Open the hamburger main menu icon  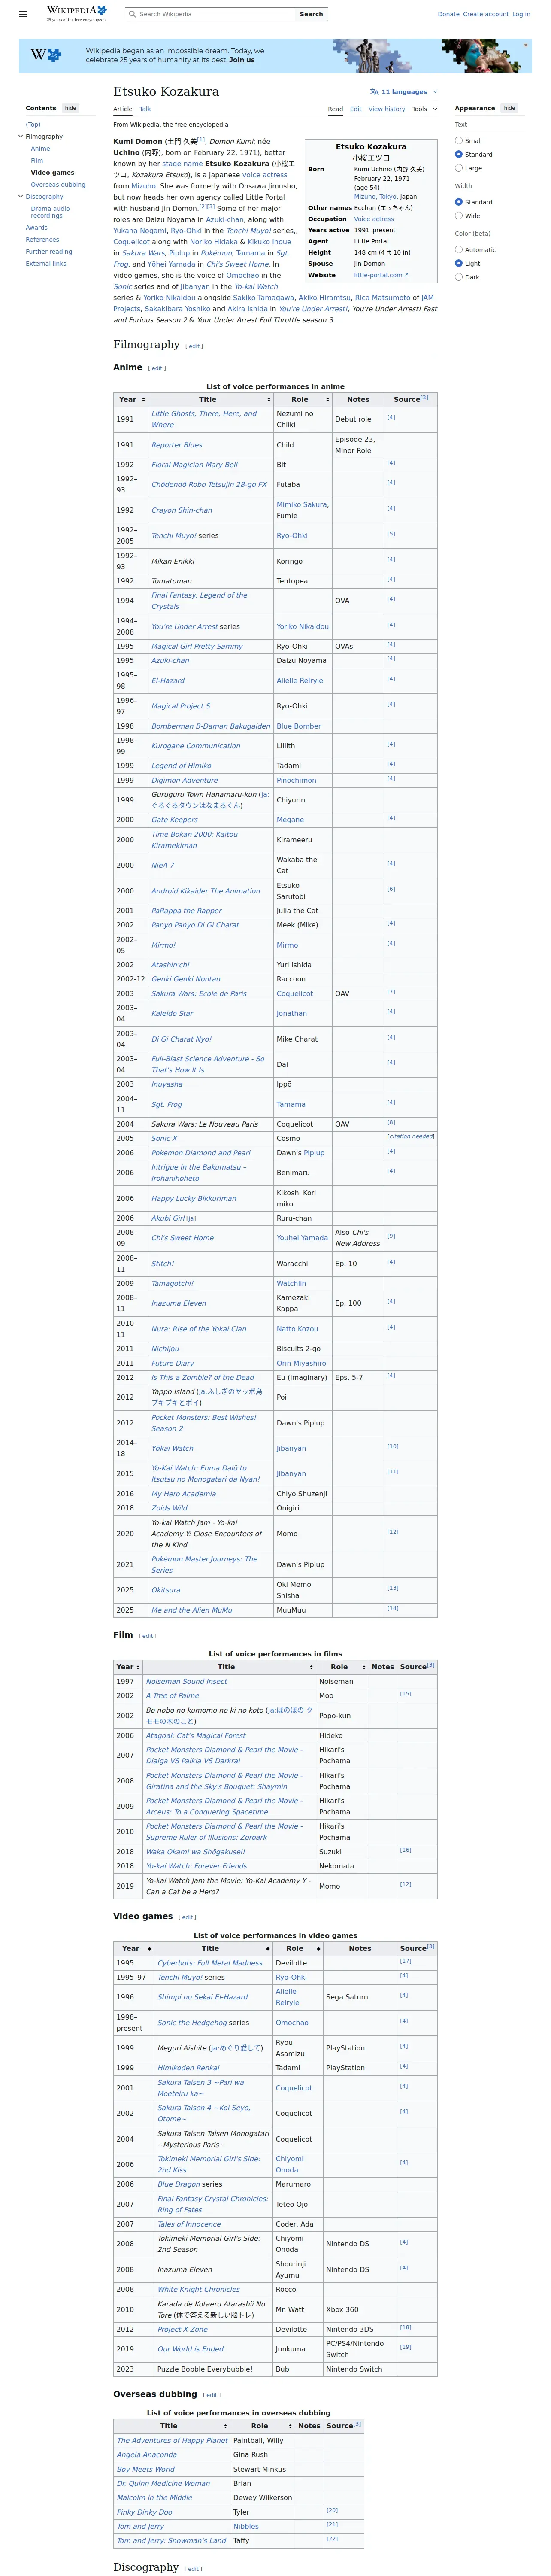coord(23,14)
